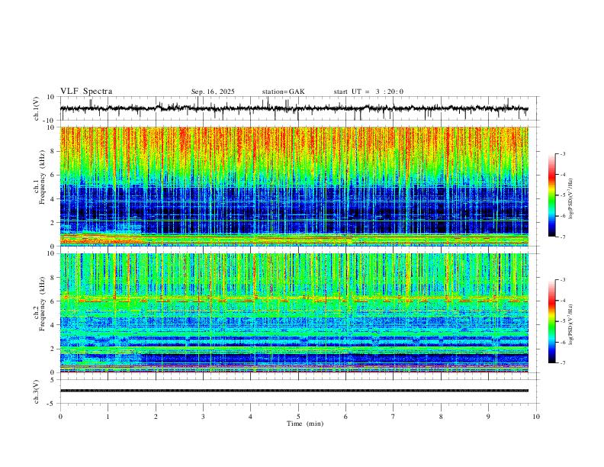The height and width of the screenshot is (467, 604).
Task: Click time axis tick label "0"
Action: (60, 417)
